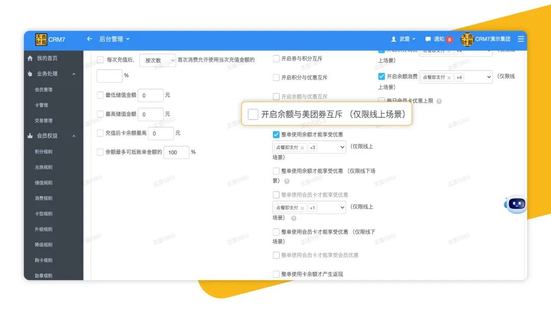Expand the scene selector showing +3
551x311 pixels.
pos(342,147)
